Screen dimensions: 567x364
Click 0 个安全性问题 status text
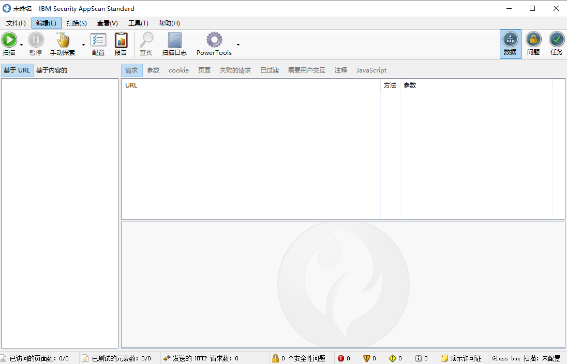click(x=303, y=358)
